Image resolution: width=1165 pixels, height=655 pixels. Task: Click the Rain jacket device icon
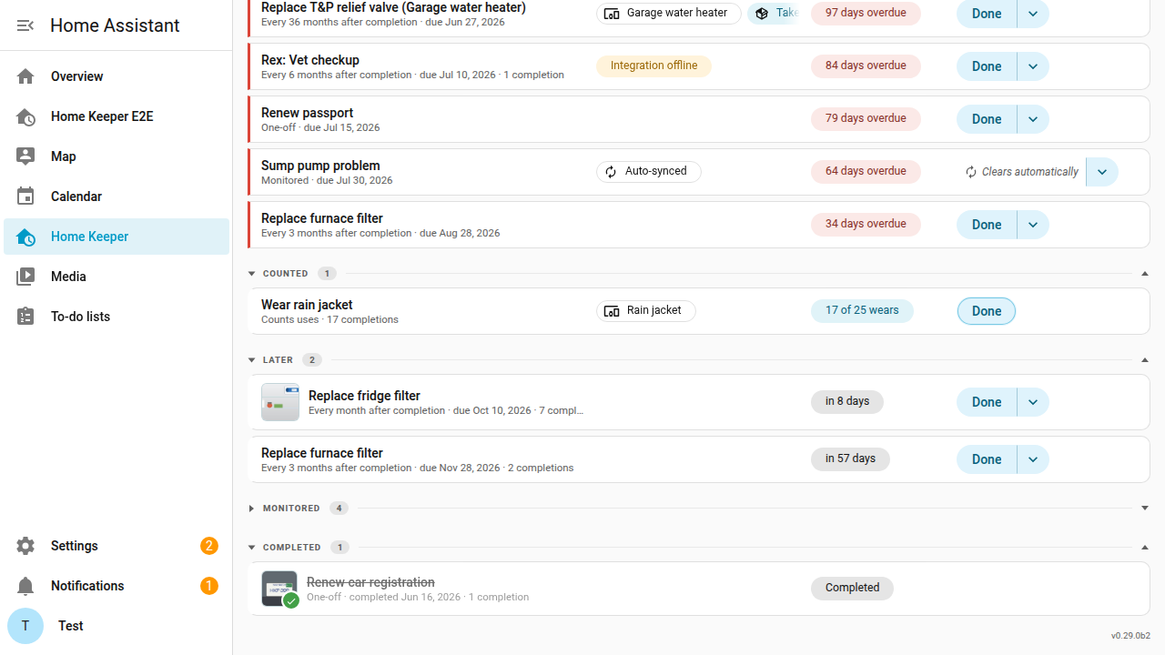612,311
